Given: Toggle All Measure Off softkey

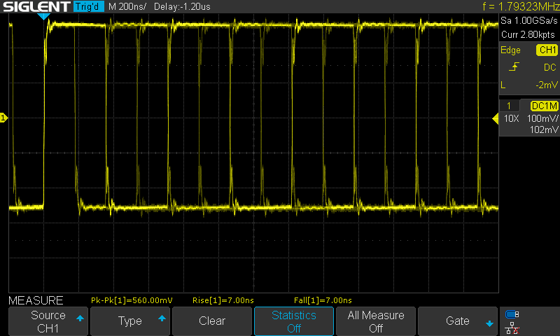Looking at the screenshot, I should tap(376, 321).
